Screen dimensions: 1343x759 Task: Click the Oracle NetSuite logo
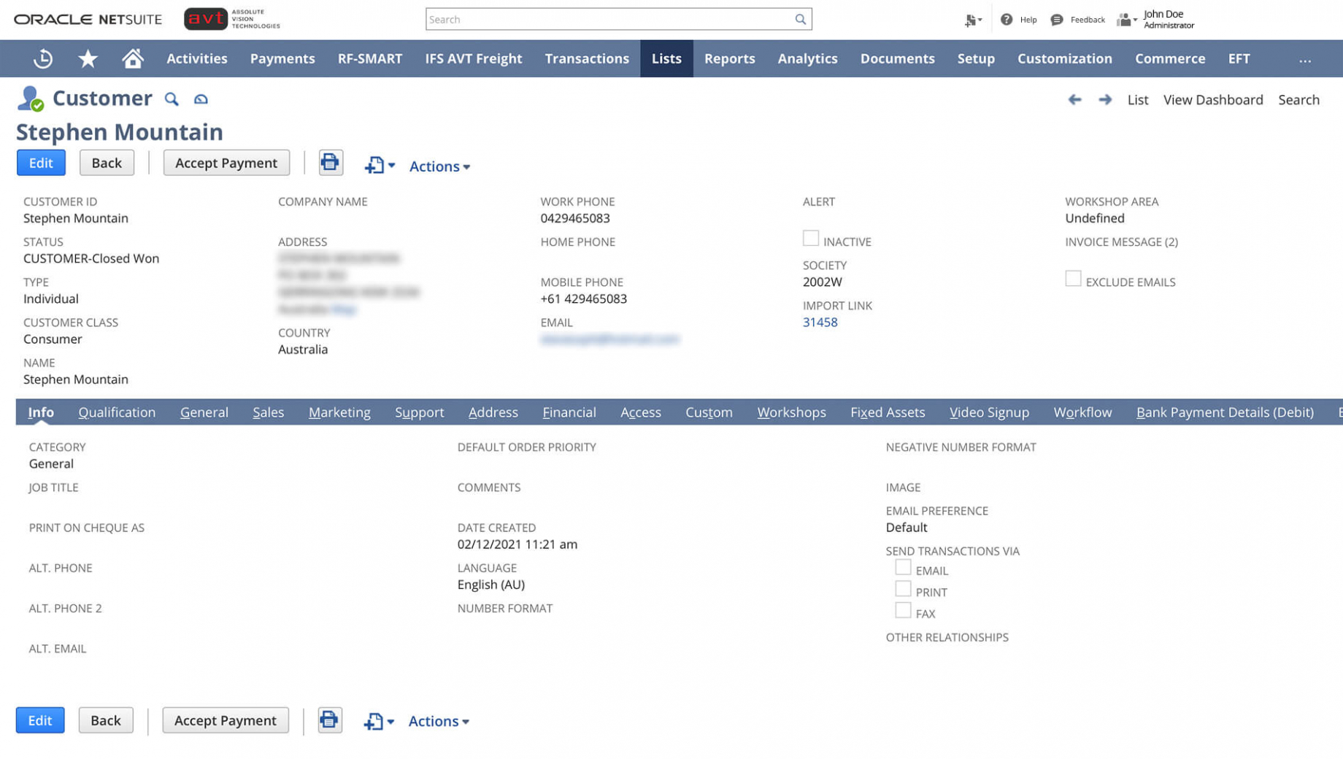(88, 20)
